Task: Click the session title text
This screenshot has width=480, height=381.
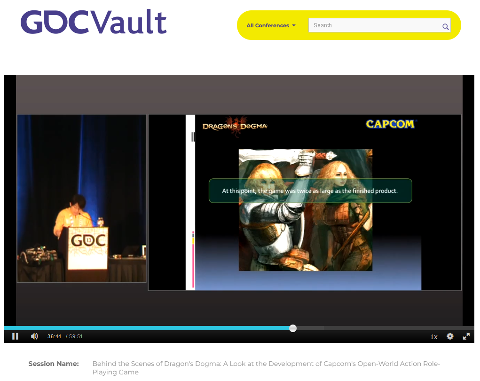Action: pyautogui.click(x=266, y=368)
